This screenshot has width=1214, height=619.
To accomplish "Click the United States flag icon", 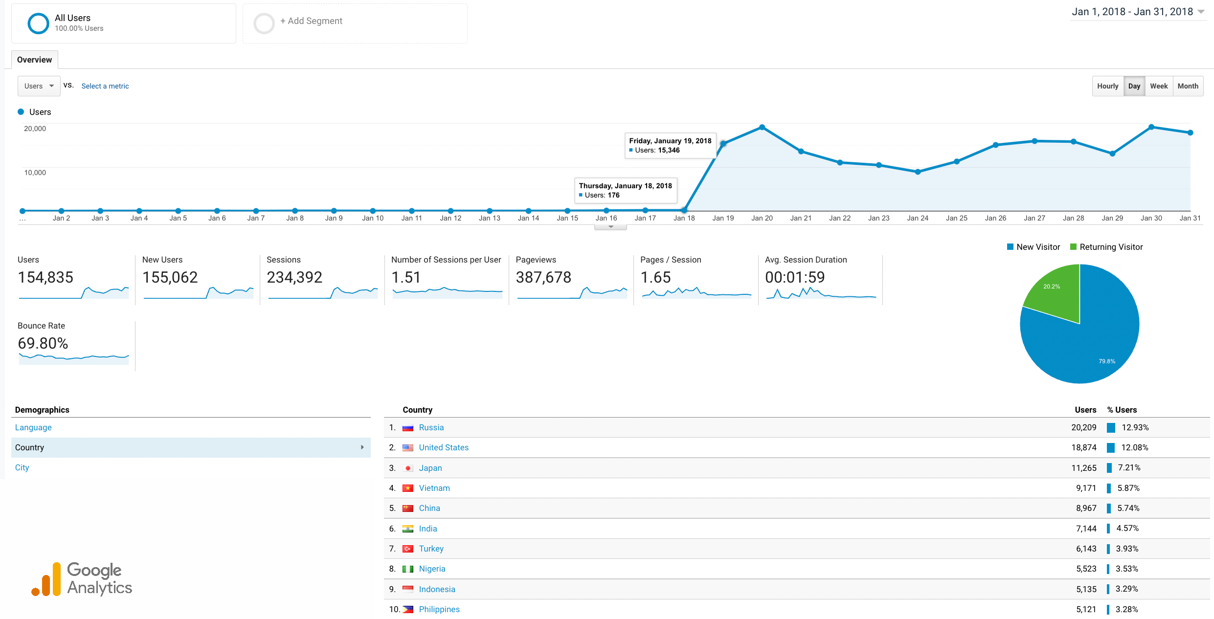I will point(408,448).
